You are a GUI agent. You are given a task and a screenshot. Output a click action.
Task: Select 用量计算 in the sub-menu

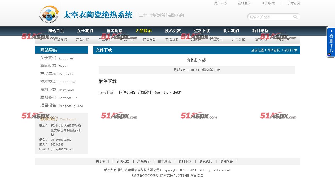pyautogui.click(x=238, y=40)
